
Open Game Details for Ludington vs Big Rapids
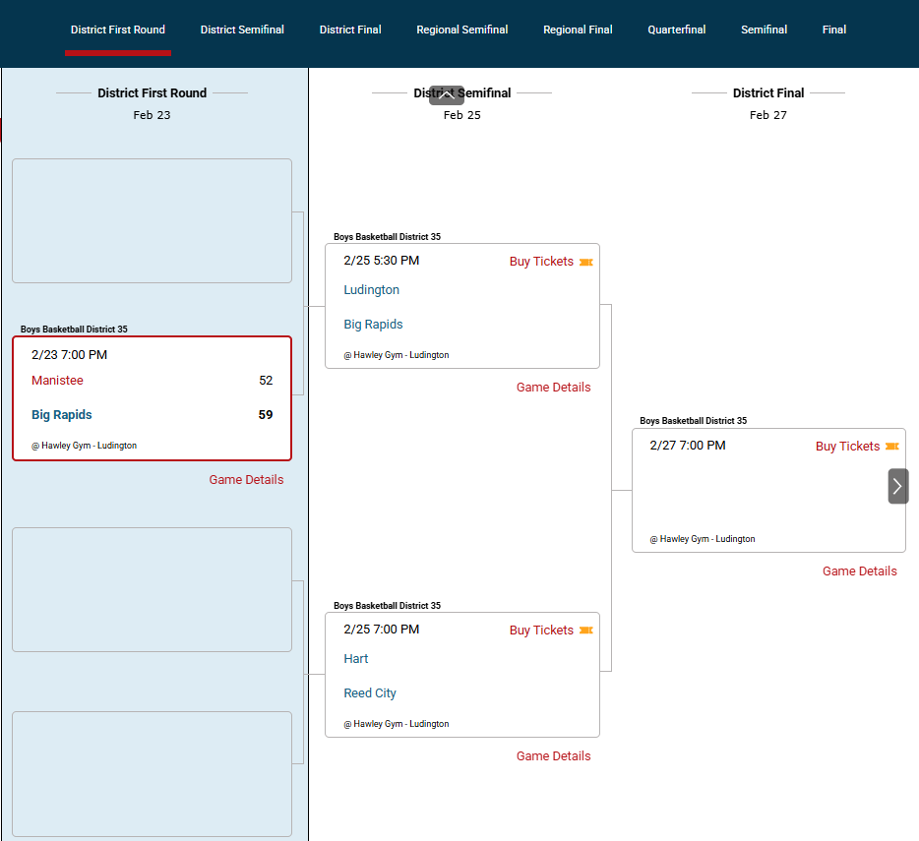coord(553,388)
